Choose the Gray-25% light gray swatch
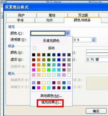The width and height of the screenshot is (108, 116). (x=69, y=70)
